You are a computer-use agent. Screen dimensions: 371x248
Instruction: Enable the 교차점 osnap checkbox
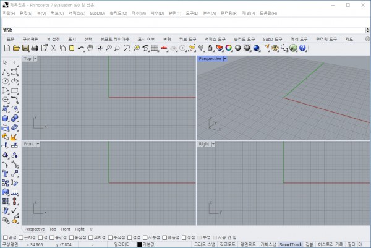coord(91,237)
